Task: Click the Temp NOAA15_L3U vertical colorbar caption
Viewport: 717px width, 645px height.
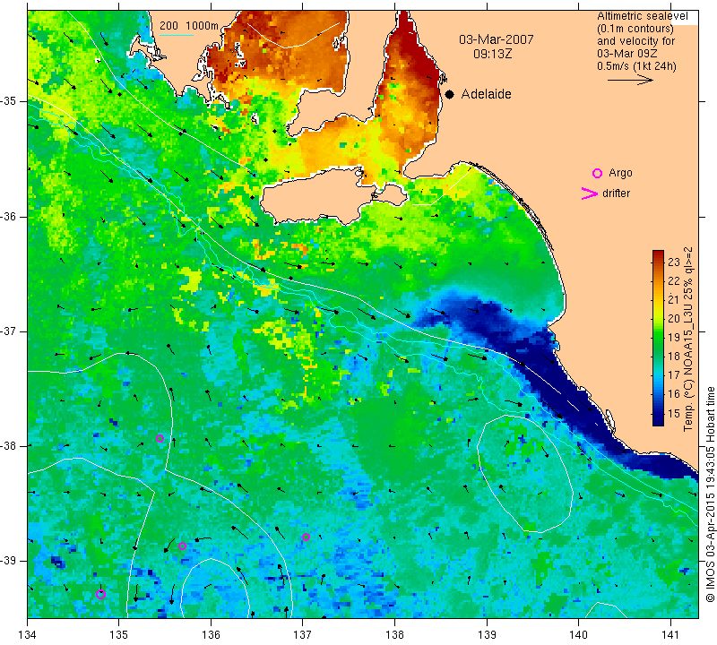Action: [688, 339]
